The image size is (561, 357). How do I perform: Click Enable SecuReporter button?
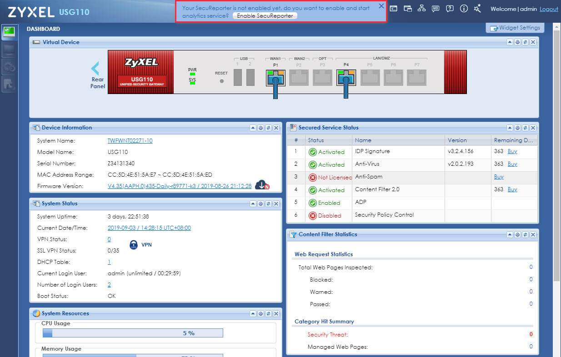coord(265,16)
